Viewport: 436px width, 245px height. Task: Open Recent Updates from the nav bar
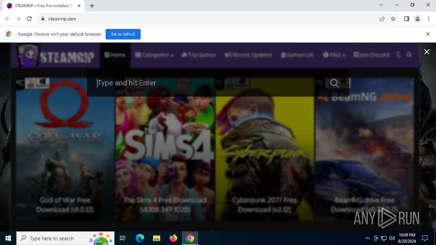click(248, 55)
